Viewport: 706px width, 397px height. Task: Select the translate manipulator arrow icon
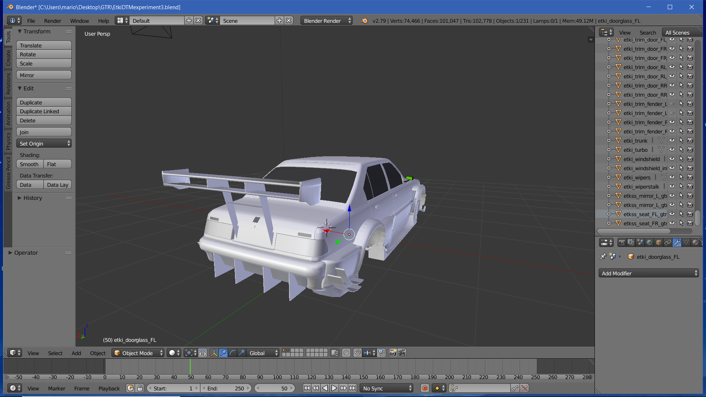223,353
